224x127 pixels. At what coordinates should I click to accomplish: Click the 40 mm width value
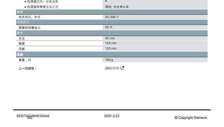[x=110, y=38]
